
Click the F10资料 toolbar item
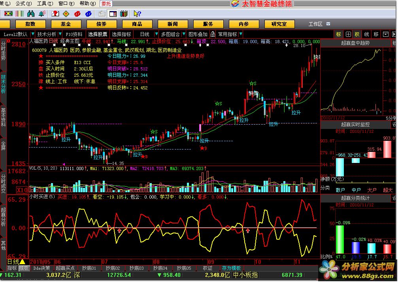coord(74,34)
